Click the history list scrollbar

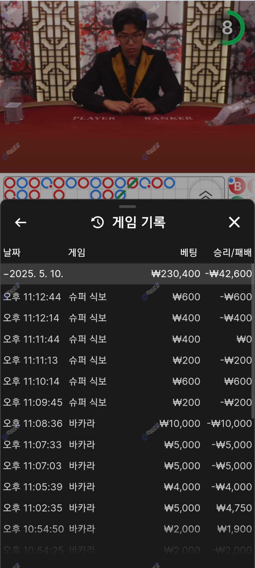point(253,340)
